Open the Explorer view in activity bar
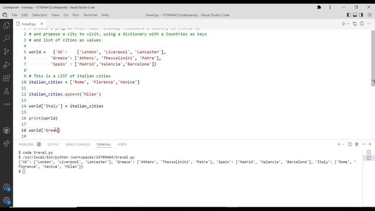Image resolution: width=375 pixels, height=211 pixels. (6, 25)
